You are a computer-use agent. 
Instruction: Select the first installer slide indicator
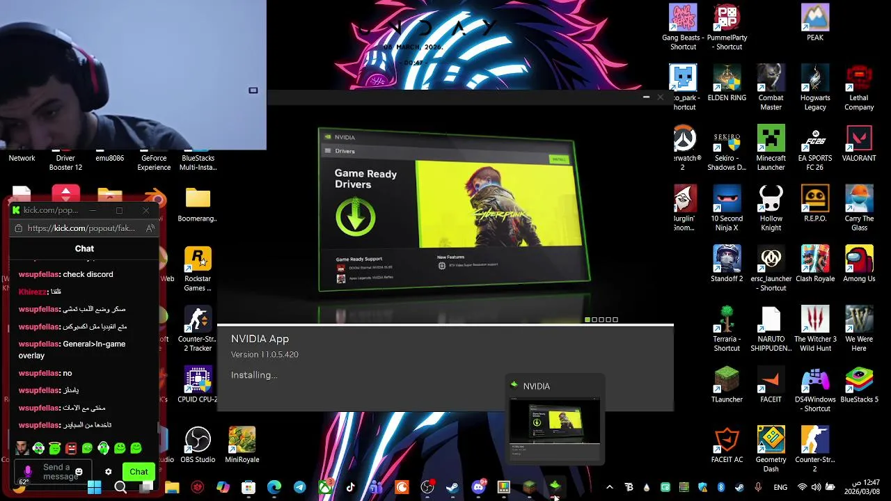[x=588, y=319]
